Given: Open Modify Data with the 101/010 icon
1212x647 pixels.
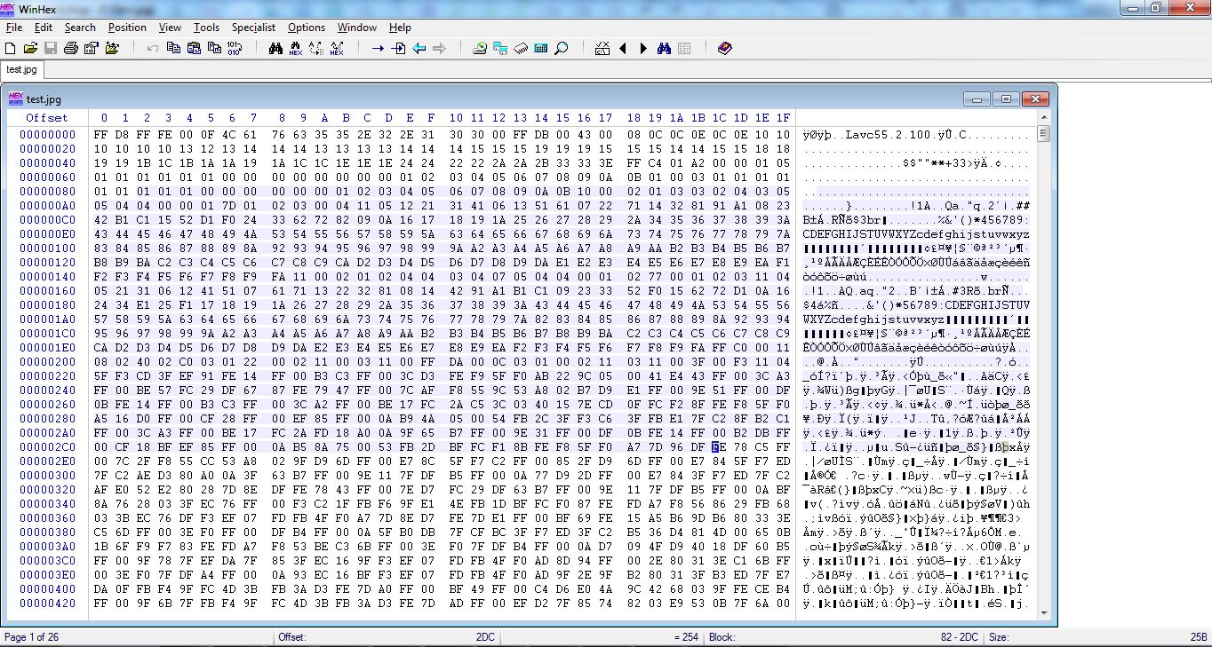Looking at the screenshot, I should [x=235, y=48].
